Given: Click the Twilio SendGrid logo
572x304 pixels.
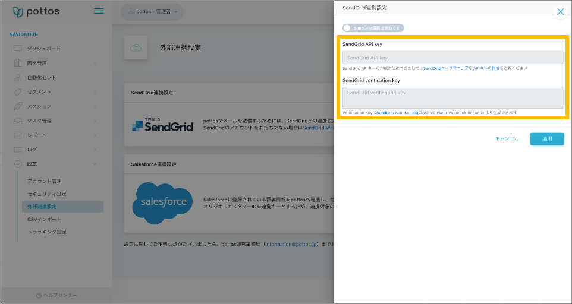Looking at the screenshot, I should point(162,125).
